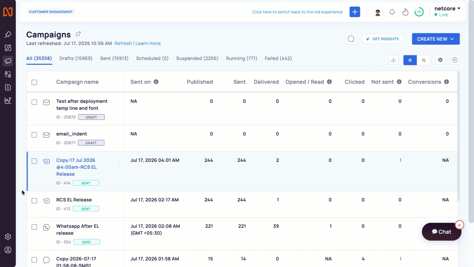The image size is (474, 267).
Task: Expand the CREATE NEW dropdown
Action: (436, 39)
